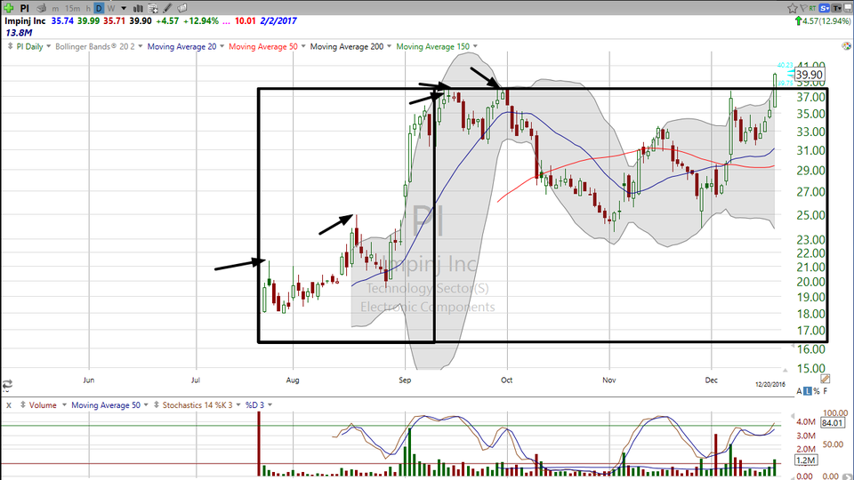Click the earnings date 2/2/2017

[x=278, y=20]
